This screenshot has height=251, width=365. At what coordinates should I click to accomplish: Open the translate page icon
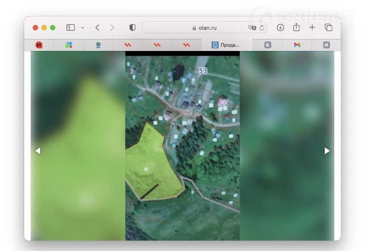(x=252, y=28)
